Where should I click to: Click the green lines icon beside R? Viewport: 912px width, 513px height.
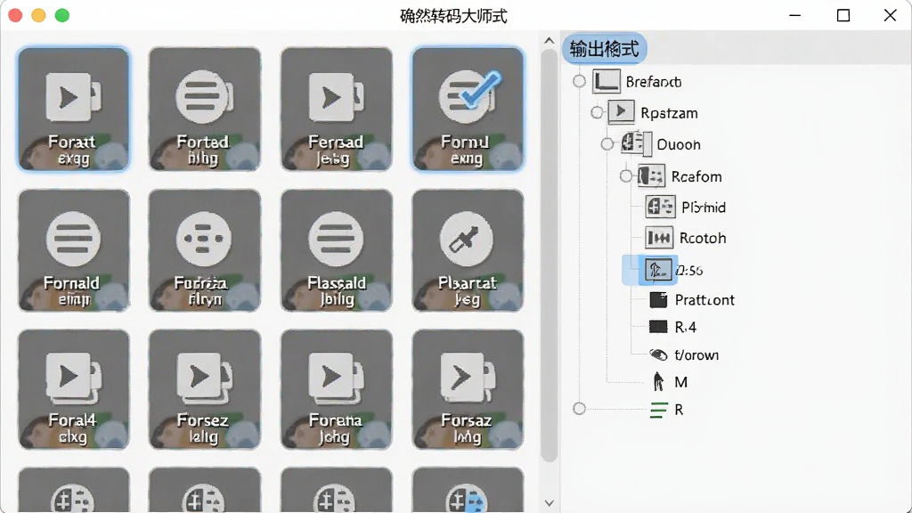[658, 410]
